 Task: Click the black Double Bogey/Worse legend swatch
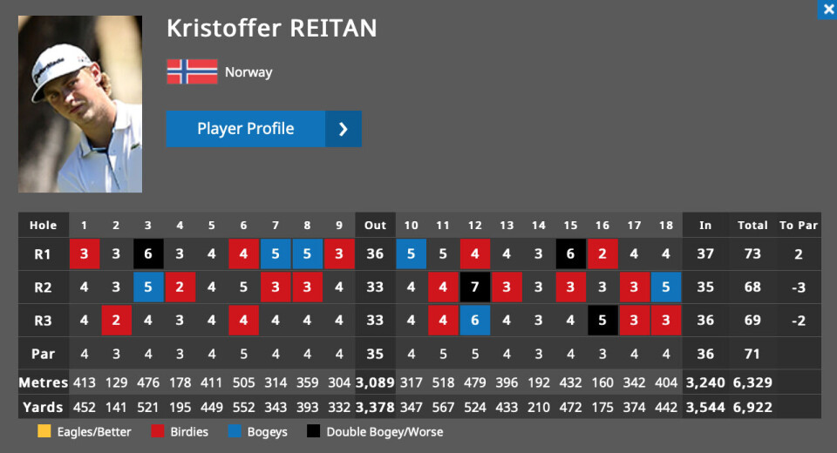point(313,431)
